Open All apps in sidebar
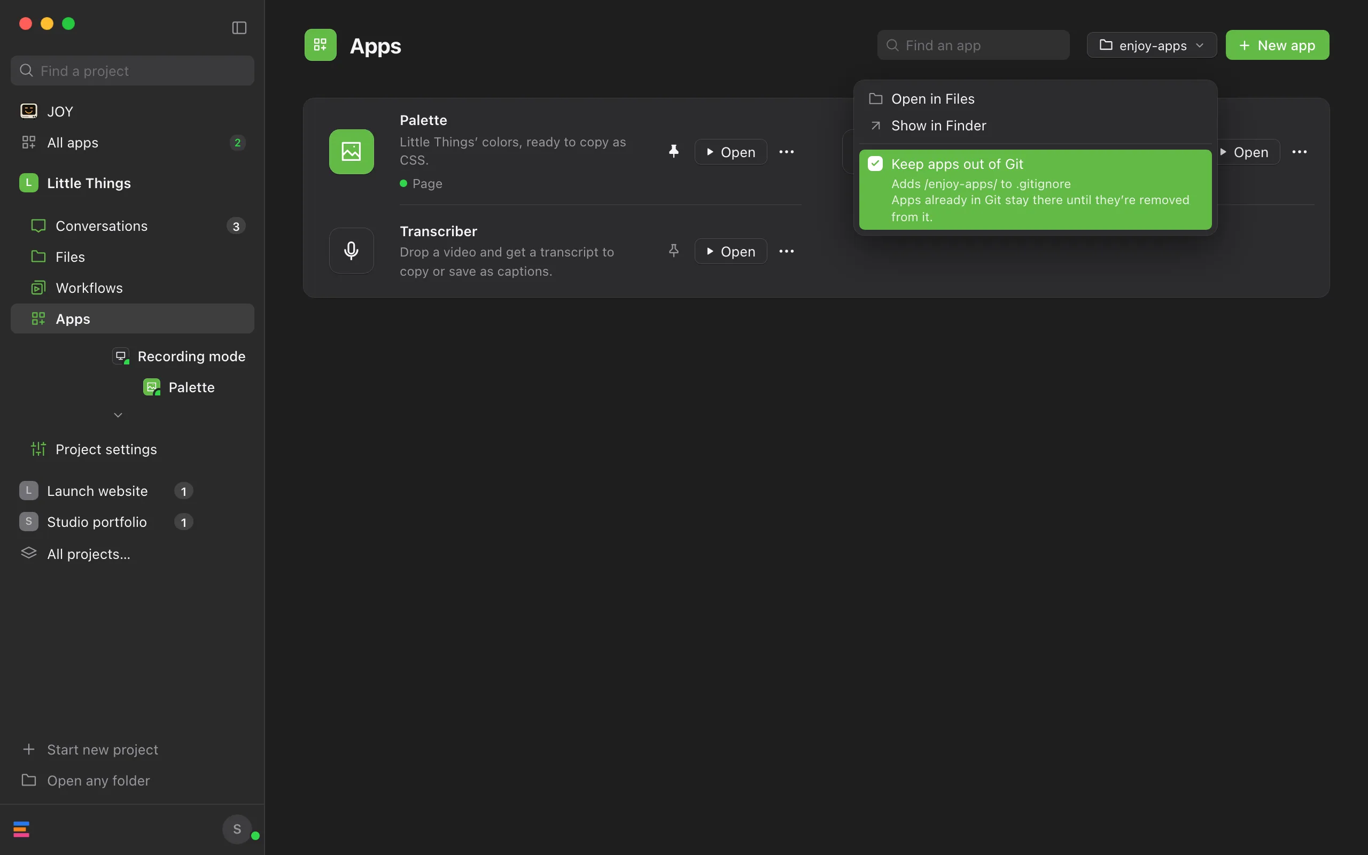Image resolution: width=1368 pixels, height=855 pixels. (133, 143)
